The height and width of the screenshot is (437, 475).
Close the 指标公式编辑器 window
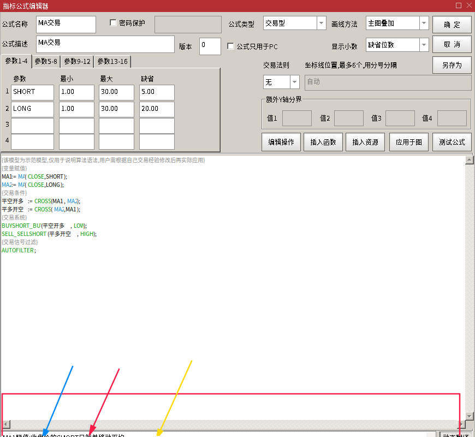point(468,5)
